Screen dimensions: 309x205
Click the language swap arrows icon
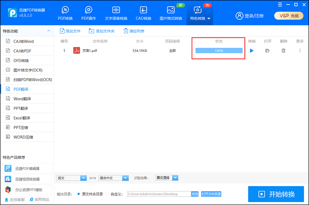93,178
